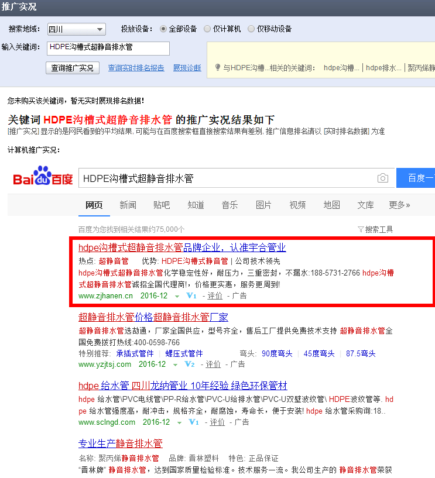This screenshot has height=478, width=435.
Task: Click 评价 link for www.zjhanen.cn
Action: pyautogui.click(x=215, y=295)
